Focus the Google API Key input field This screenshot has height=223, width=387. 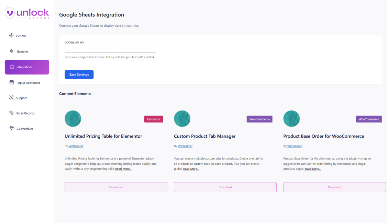110,49
